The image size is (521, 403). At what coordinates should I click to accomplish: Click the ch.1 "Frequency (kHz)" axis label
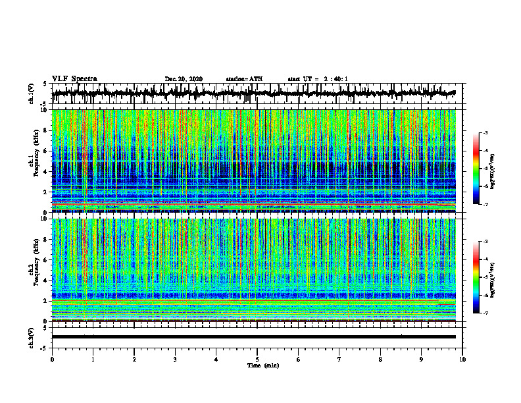point(36,153)
